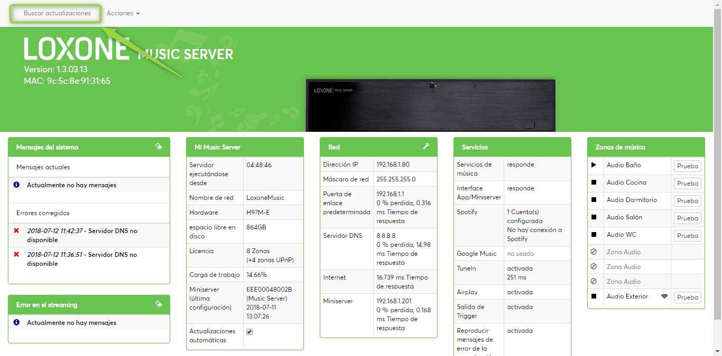
Task: Uncheck the Actualizaciones automáticas checkbox
Action: [x=249, y=332]
